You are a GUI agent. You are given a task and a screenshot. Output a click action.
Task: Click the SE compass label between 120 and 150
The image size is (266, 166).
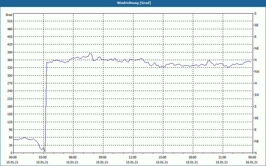click(256, 118)
